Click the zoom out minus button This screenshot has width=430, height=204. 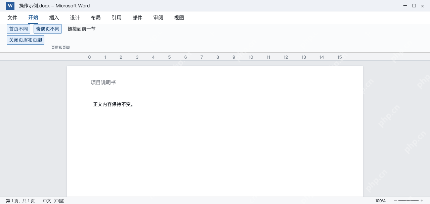(395, 201)
